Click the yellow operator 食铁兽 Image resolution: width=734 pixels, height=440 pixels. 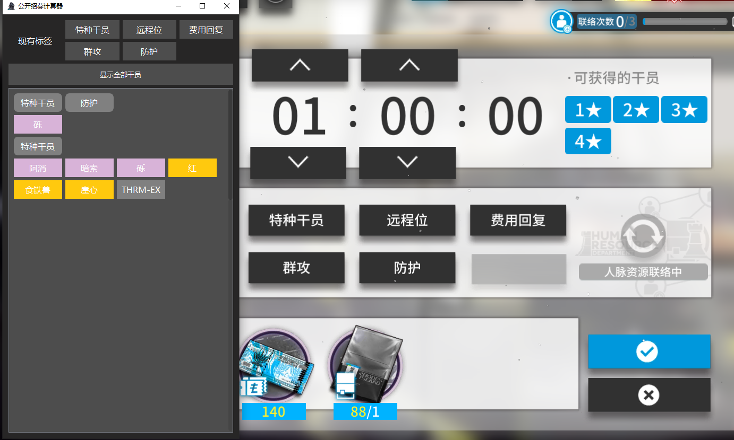[38, 190]
